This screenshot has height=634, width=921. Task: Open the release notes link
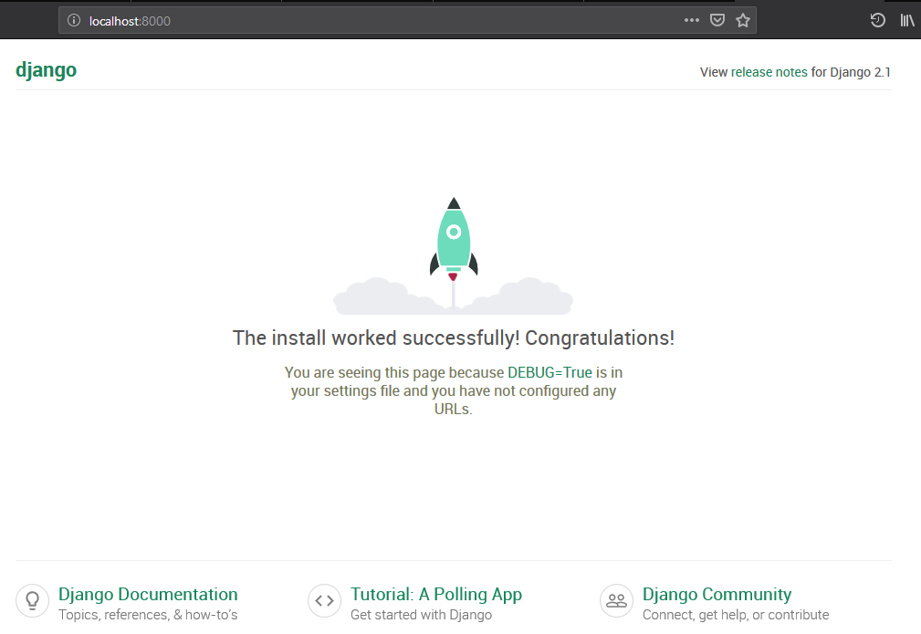769,72
